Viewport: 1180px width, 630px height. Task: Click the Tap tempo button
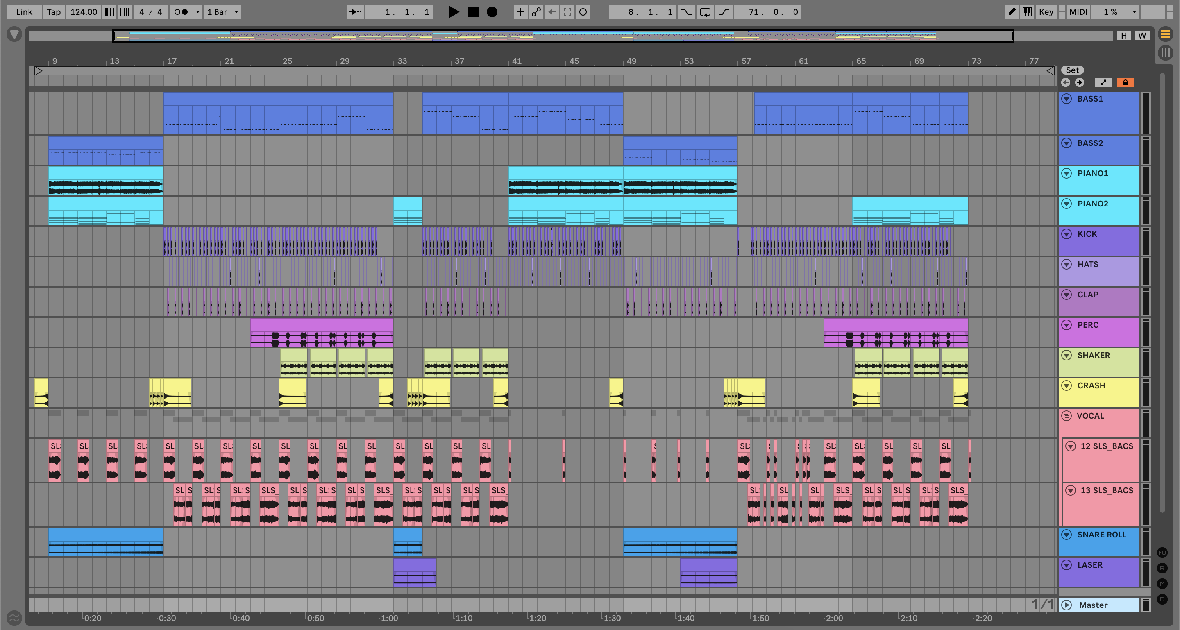pos(53,12)
